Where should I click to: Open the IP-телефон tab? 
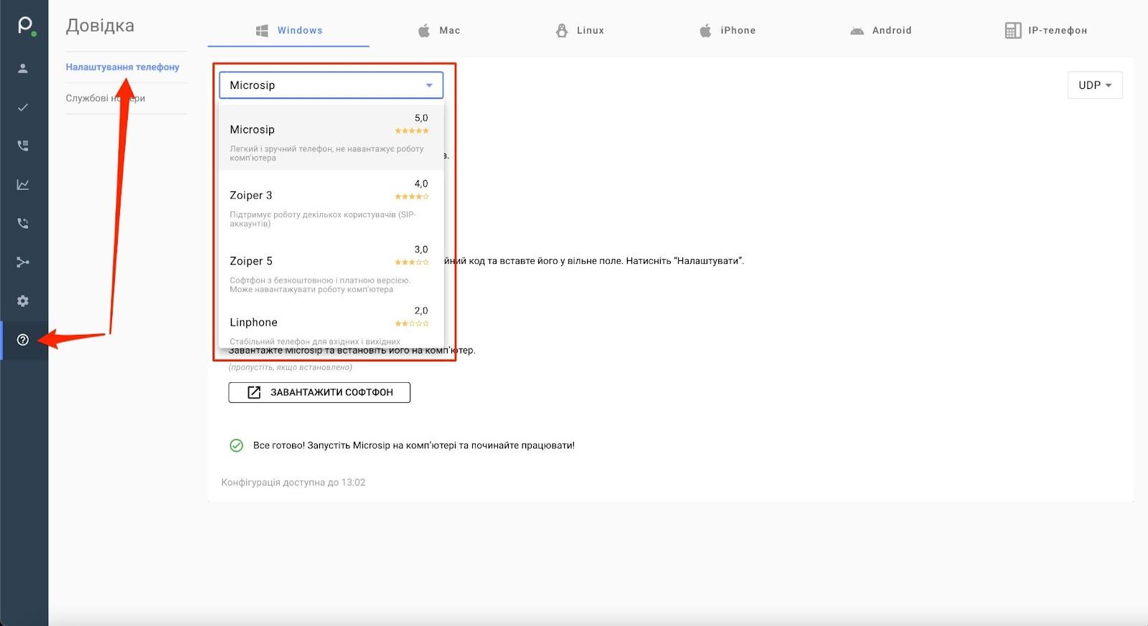click(1046, 31)
